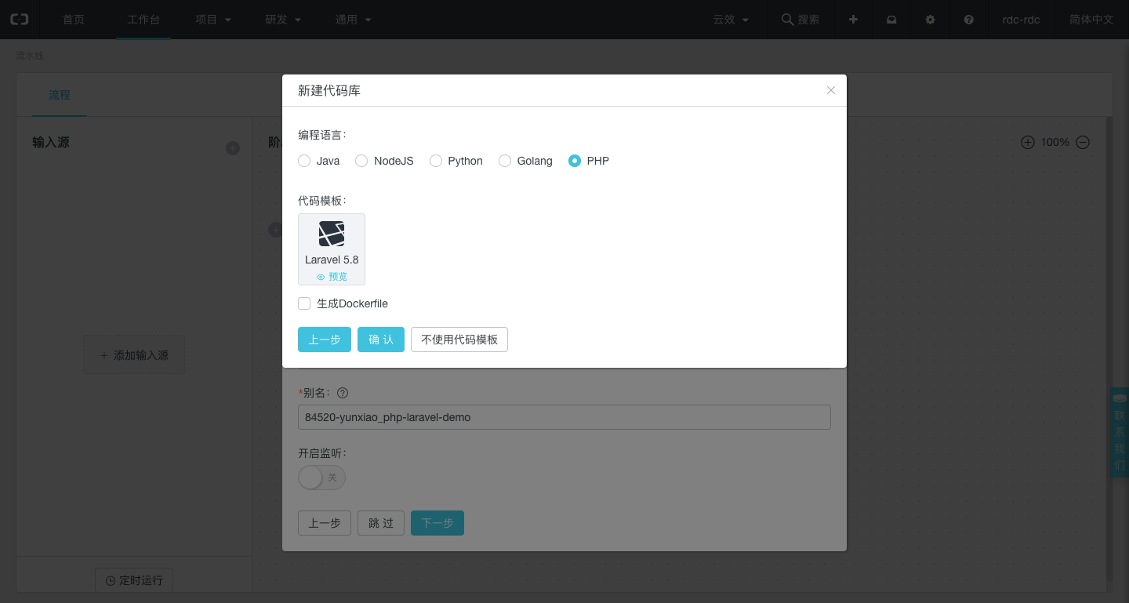
Task: Click the add input source plus circle
Action: [x=233, y=148]
